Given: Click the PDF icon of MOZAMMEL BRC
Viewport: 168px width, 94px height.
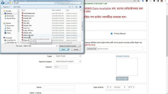Looking at the screenshot, I should tap(23, 13).
